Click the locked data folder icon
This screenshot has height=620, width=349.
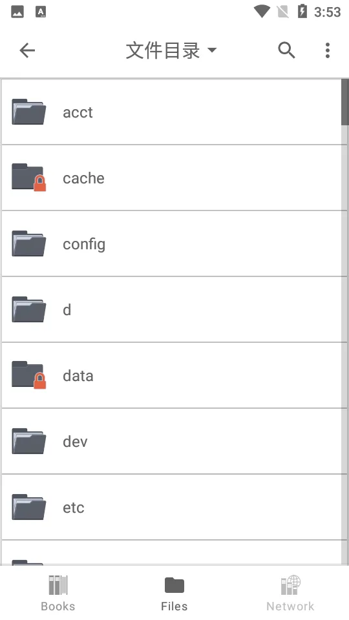click(28, 375)
